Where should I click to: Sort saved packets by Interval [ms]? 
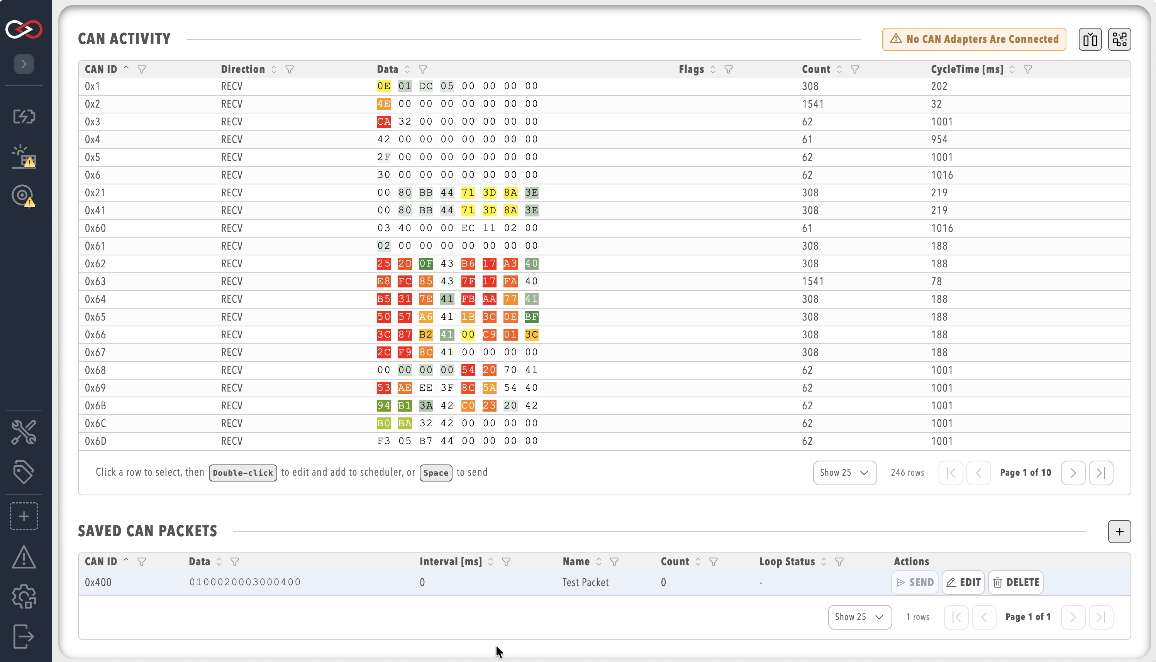click(x=490, y=562)
